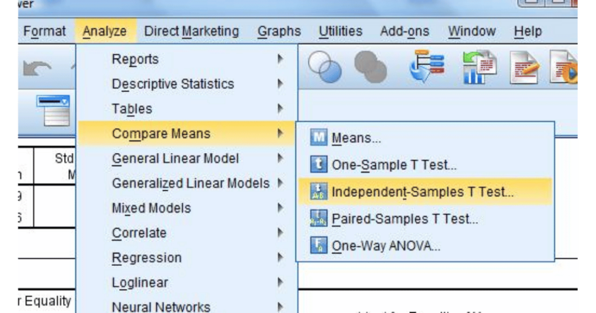Click the chart document toolbar icon
Image resolution: width=596 pixels, height=313 pixels.
pyautogui.click(x=479, y=66)
